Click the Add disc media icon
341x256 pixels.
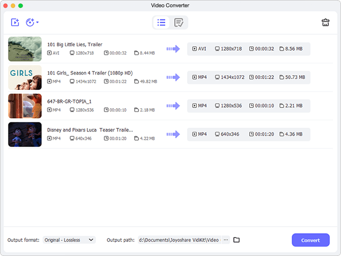30,22
